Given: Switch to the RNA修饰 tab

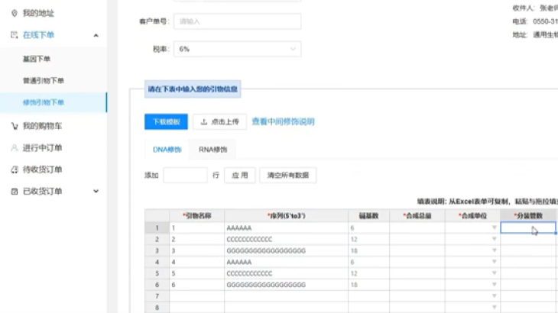Looking at the screenshot, I should 212,150.
